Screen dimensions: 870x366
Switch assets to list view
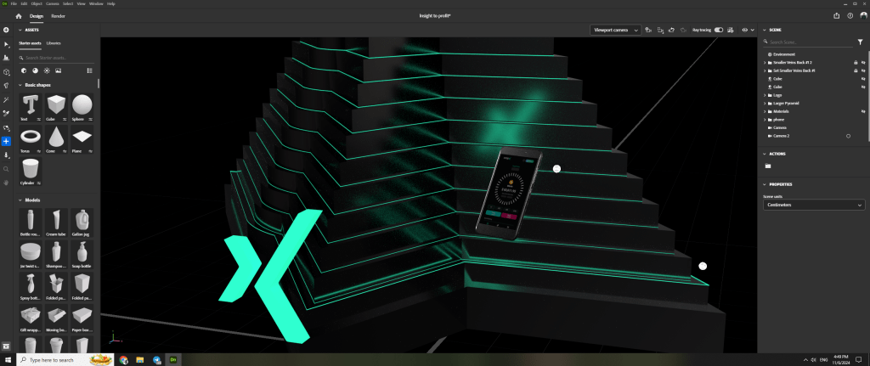pyautogui.click(x=90, y=70)
